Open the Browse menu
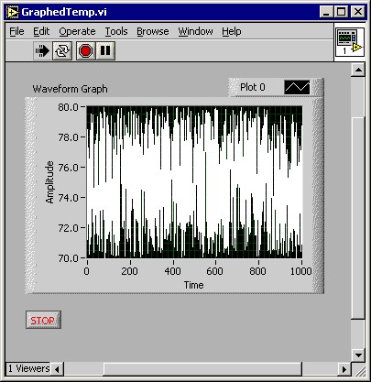Screen dimensions: 371x382 tap(153, 31)
